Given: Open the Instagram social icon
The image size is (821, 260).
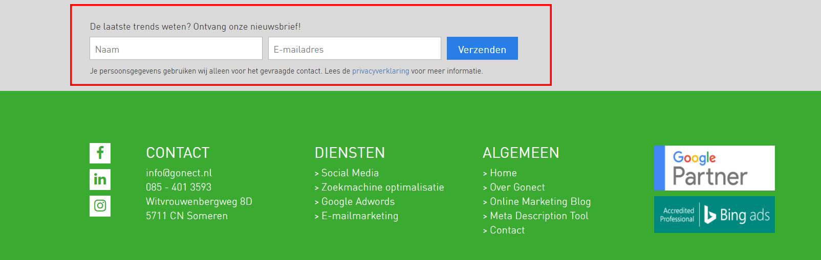Looking at the screenshot, I should click(x=100, y=206).
